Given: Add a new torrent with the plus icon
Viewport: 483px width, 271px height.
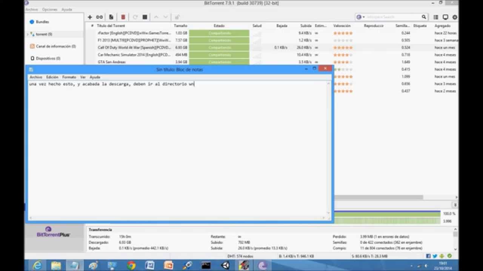Looking at the screenshot, I should (90, 17).
